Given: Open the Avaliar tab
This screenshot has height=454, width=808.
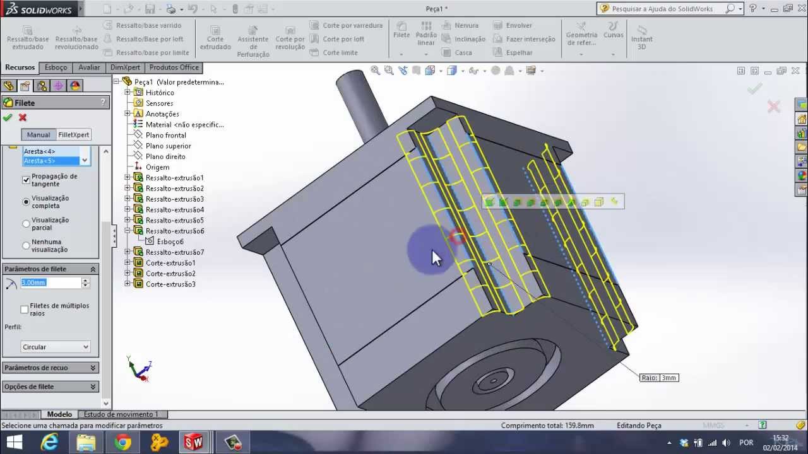Looking at the screenshot, I should pos(89,67).
